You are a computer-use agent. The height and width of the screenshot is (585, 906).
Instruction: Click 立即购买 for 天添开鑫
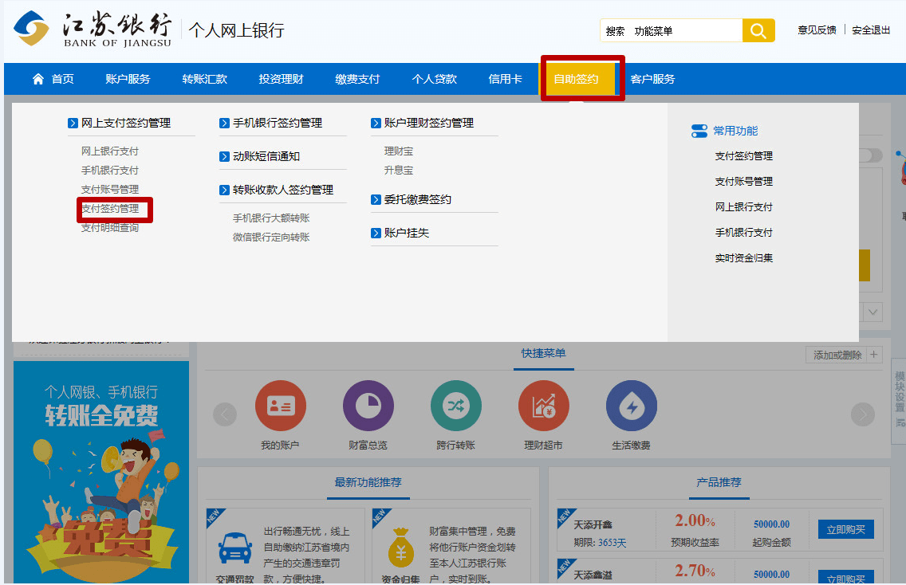click(x=845, y=529)
